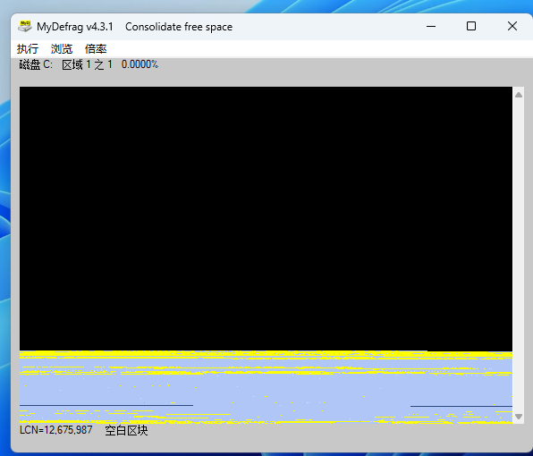The width and height of the screenshot is (533, 456).
Task: Minimize the MyDefrag window
Action: point(431,26)
